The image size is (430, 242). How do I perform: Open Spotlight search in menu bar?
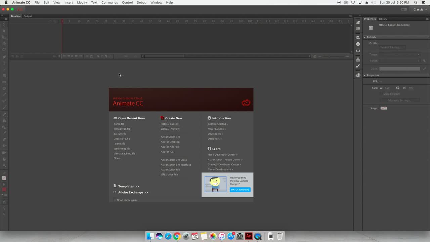(x=416, y=2)
